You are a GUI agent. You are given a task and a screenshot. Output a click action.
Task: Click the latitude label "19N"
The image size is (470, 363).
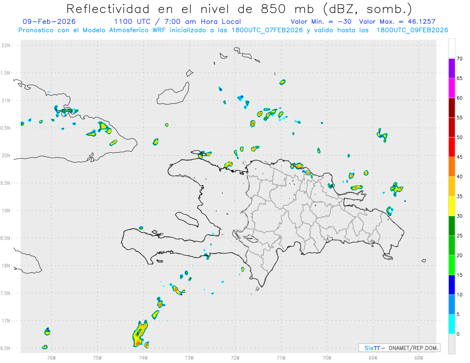pyautogui.click(x=6, y=210)
